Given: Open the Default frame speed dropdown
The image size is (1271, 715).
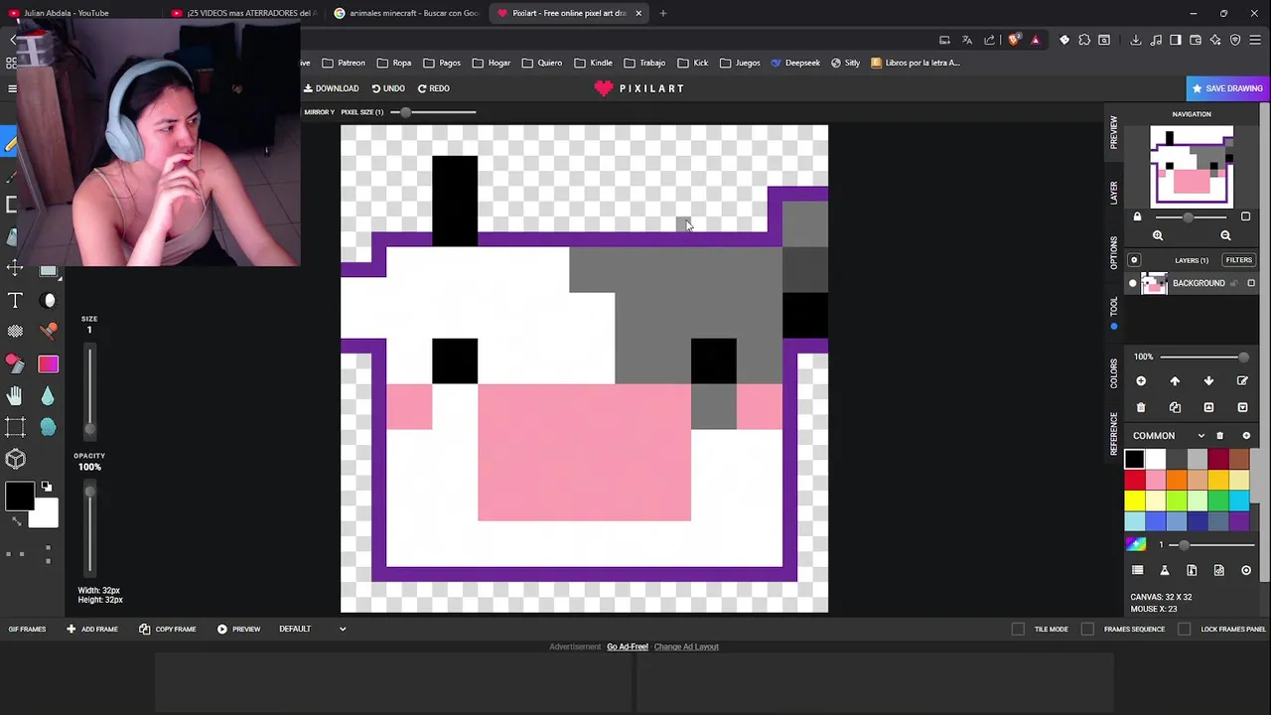Looking at the screenshot, I should point(314,629).
